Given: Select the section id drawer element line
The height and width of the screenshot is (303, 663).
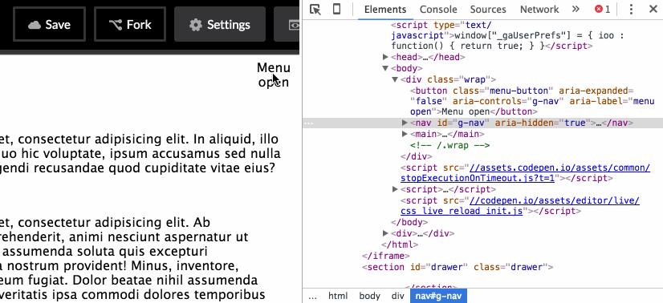Looking at the screenshot, I should click(x=458, y=267).
